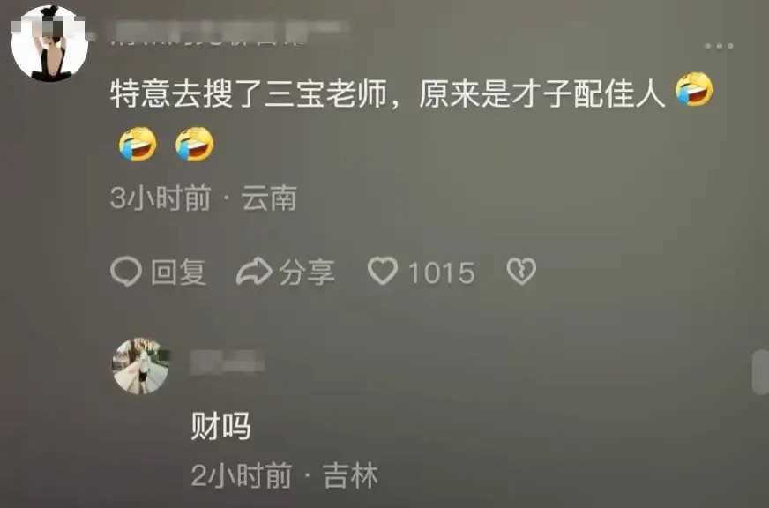Click the second laughing emoji on second line
The width and height of the screenshot is (769, 508).
pos(195,144)
